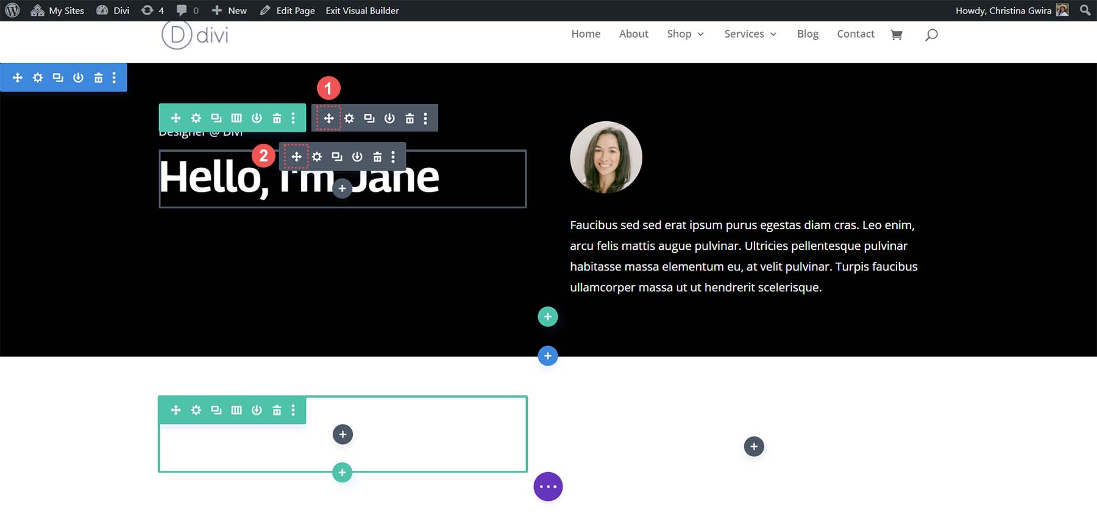Add module in empty right column
Image resolution: width=1097 pixels, height=516 pixels.
(x=754, y=447)
